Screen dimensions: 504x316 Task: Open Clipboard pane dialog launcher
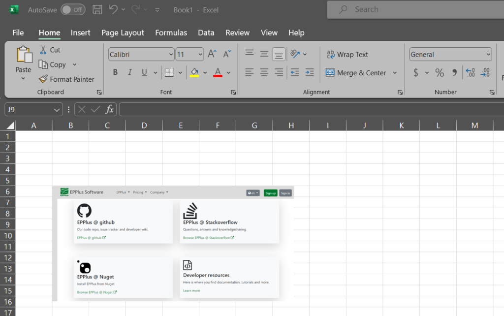(x=99, y=92)
